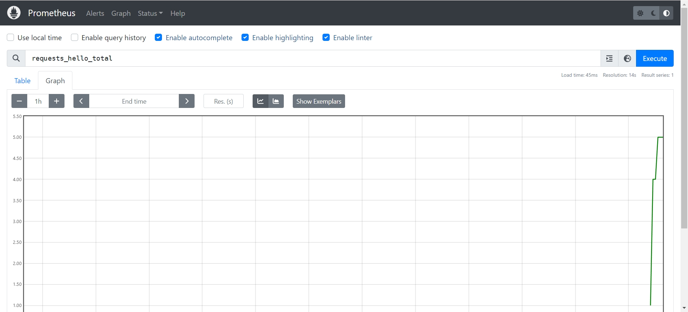Click Show Exemplars button

coord(319,101)
